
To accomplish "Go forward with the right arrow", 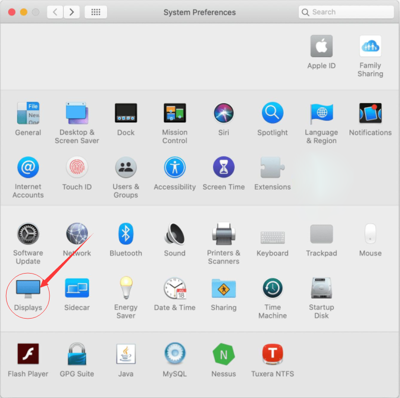I will coord(71,12).
